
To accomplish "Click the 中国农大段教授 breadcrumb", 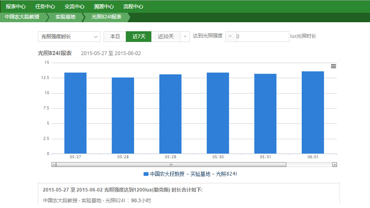I will tap(22, 17).
